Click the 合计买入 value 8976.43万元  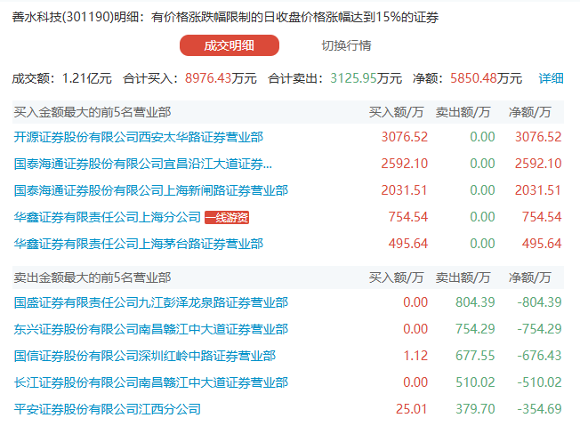coord(221,78)
